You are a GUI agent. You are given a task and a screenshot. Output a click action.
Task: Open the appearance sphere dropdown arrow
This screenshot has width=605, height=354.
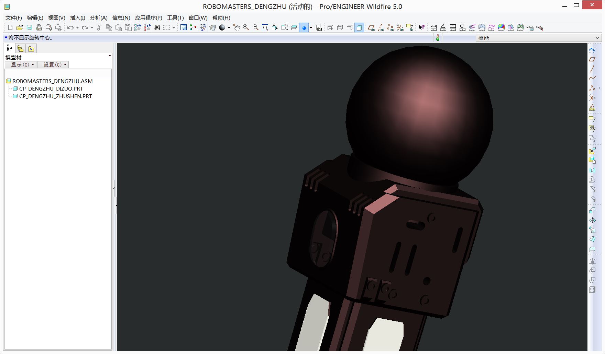pos(229,27)
